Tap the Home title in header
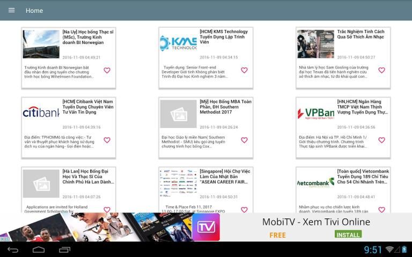The width and height of the screenshot is (412, 257). click(x=34, y=11)
